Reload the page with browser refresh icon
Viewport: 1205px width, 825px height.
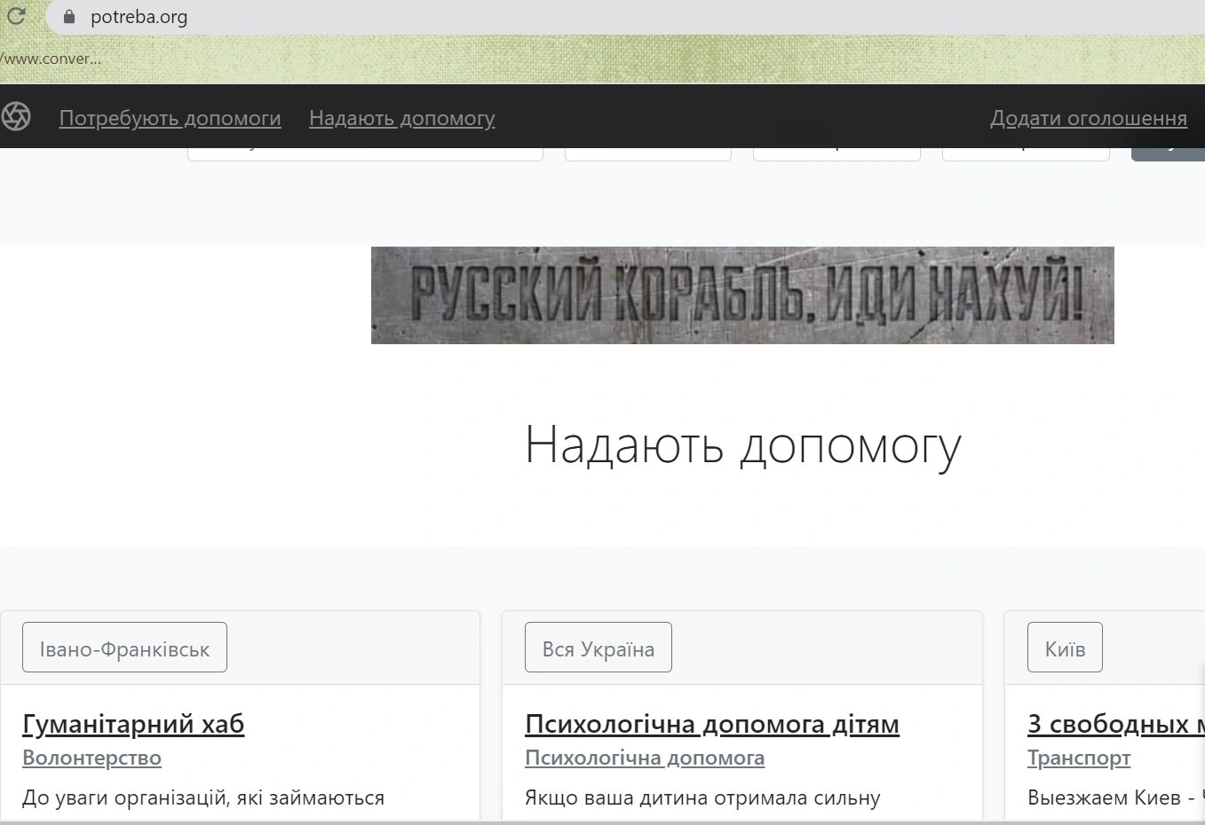point(16,16)
